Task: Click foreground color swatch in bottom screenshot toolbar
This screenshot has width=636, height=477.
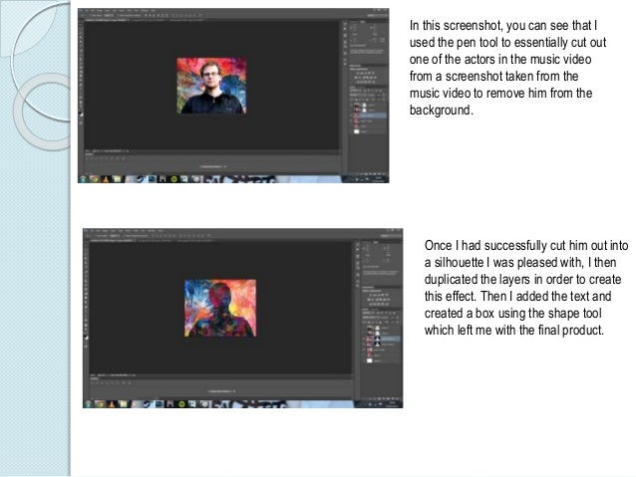Action: click(x=85, y=337)
